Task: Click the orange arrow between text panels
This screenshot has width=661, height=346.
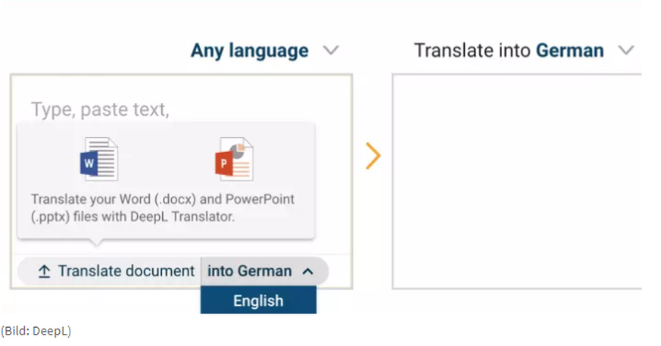Action: [373, 156]
